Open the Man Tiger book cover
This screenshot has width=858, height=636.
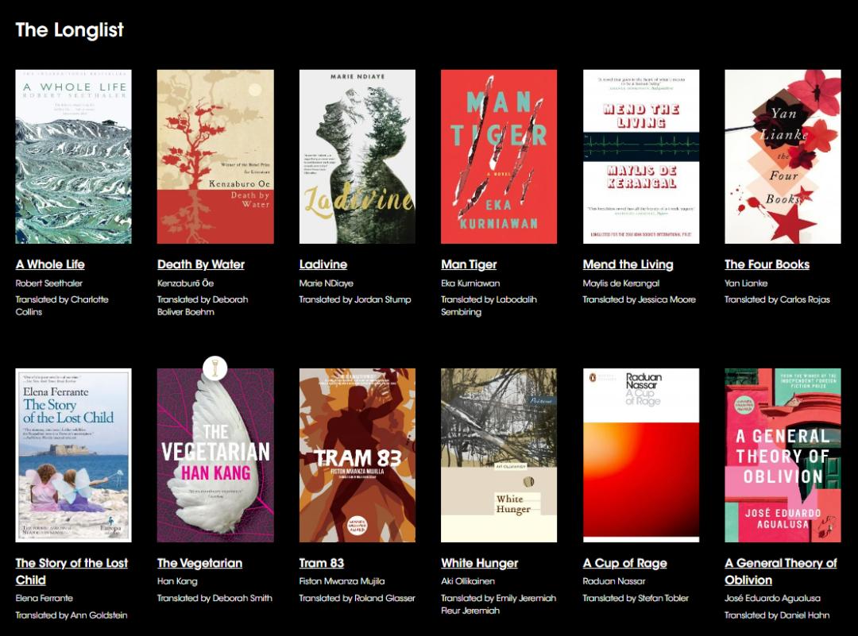[499, 156]
